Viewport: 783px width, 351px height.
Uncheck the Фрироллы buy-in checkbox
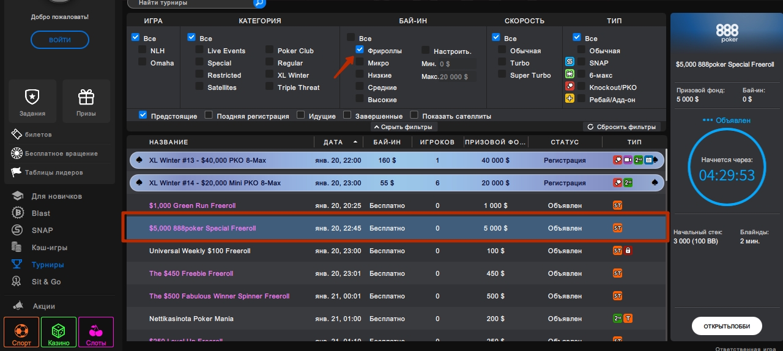[x=360, y=50]
